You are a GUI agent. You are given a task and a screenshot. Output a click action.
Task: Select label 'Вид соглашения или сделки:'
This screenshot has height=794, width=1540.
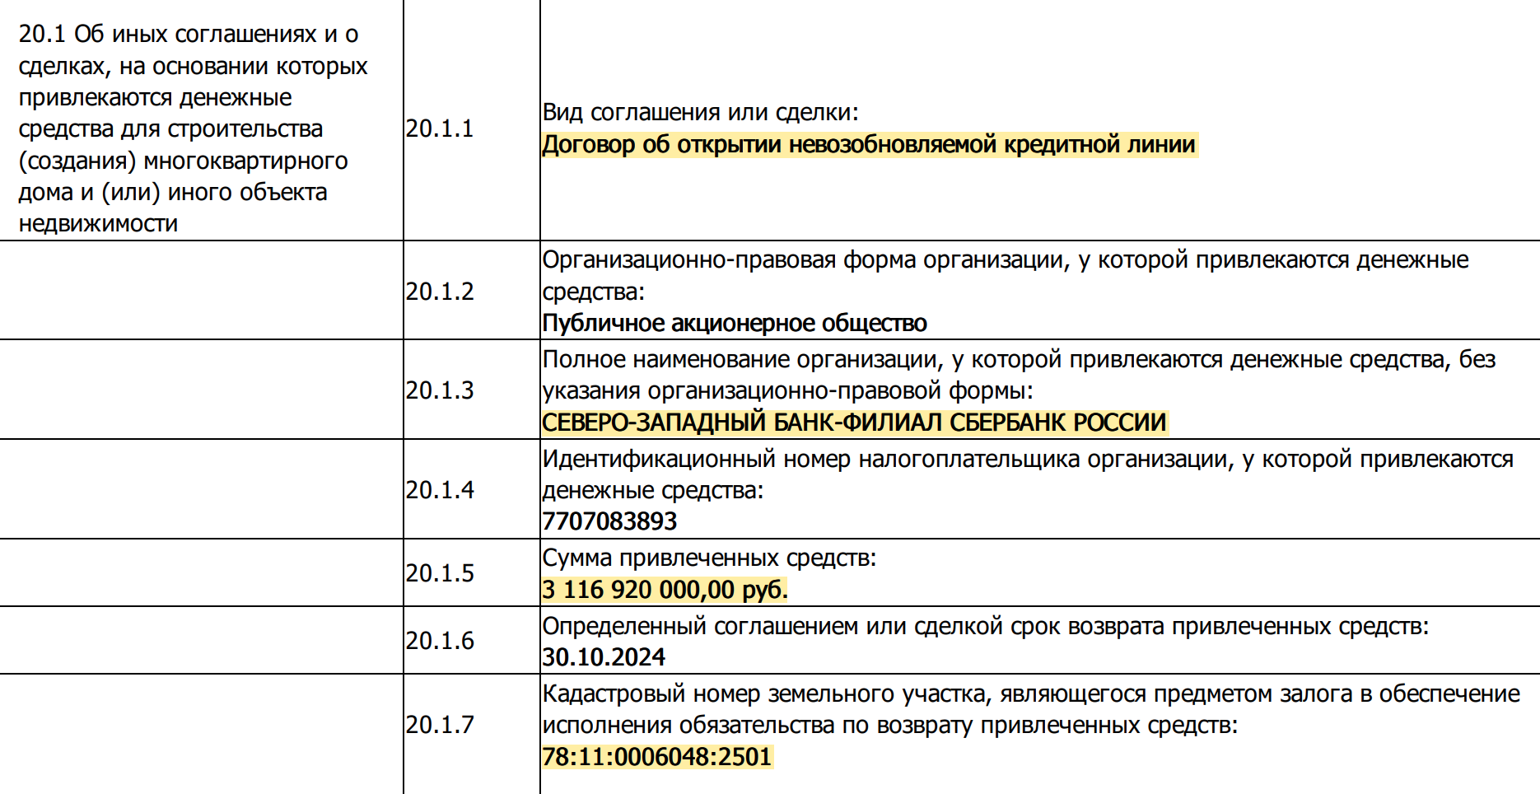[700, 113]
